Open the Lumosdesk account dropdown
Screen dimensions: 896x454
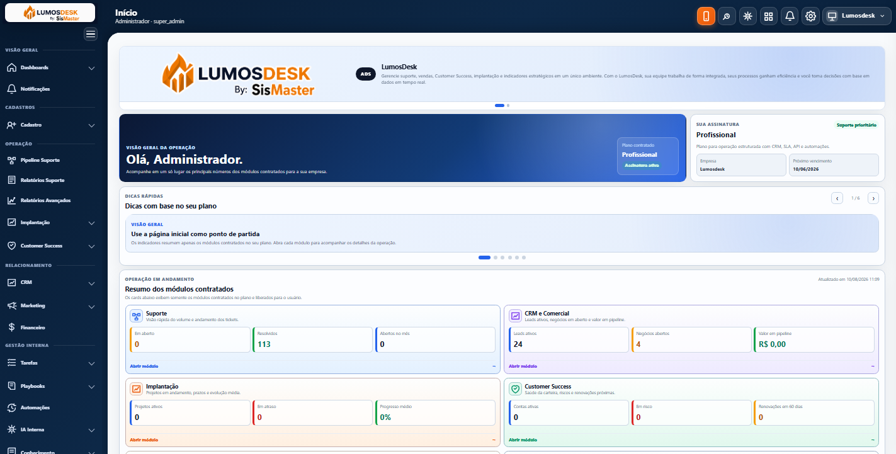coord(856,16)
